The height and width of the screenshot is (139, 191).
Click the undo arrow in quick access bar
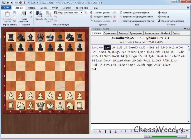pyautogui.click(x=12, y=3)
